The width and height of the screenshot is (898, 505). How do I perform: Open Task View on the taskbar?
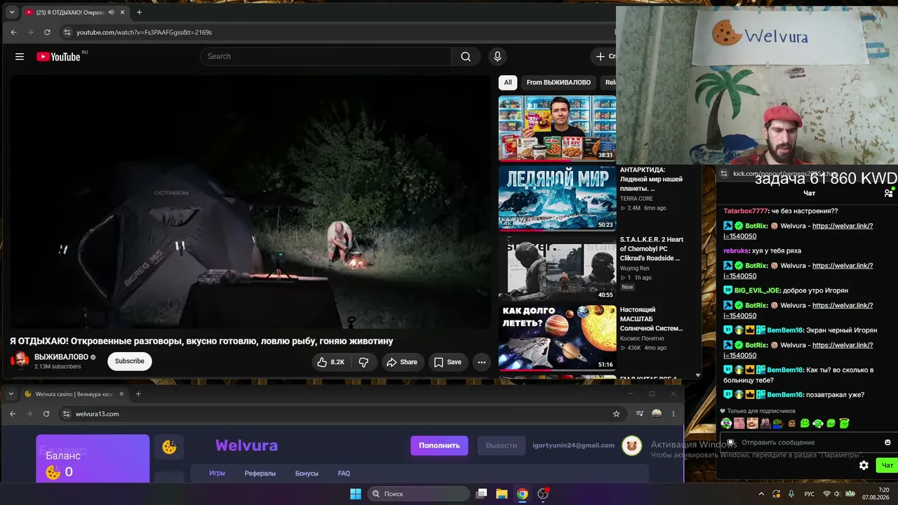click(481, 494)
